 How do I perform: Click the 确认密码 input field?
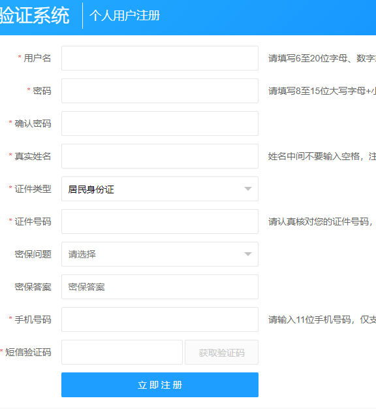click(x=160, y=123)
